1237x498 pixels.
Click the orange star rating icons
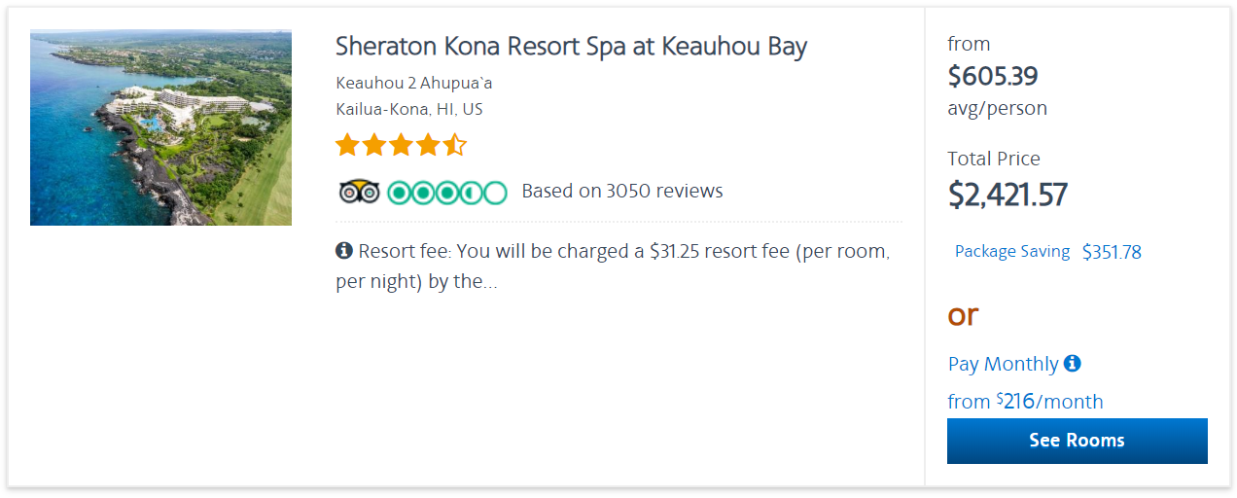pos(401,146)
